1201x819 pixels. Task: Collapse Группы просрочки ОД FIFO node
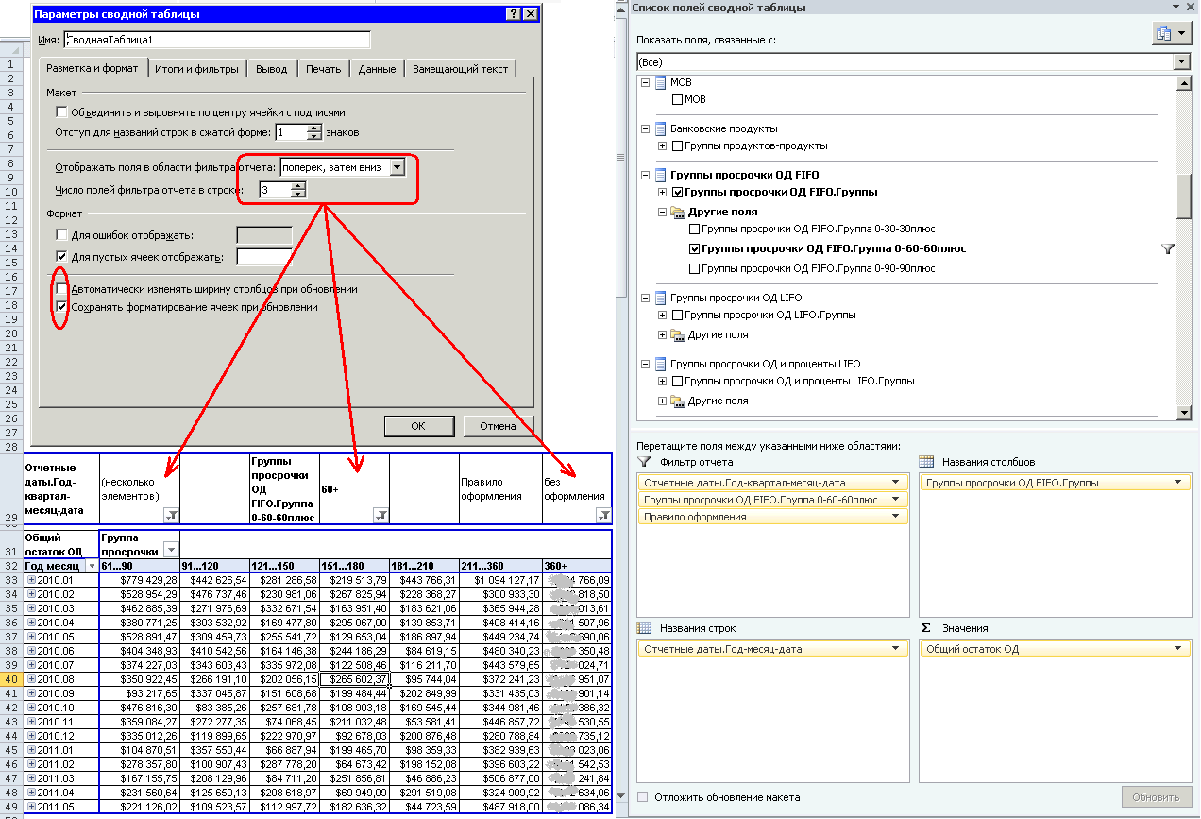(x=646, y=175)
